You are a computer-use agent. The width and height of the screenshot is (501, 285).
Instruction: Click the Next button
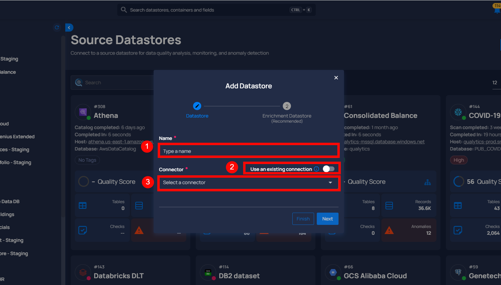pos(328,219)
